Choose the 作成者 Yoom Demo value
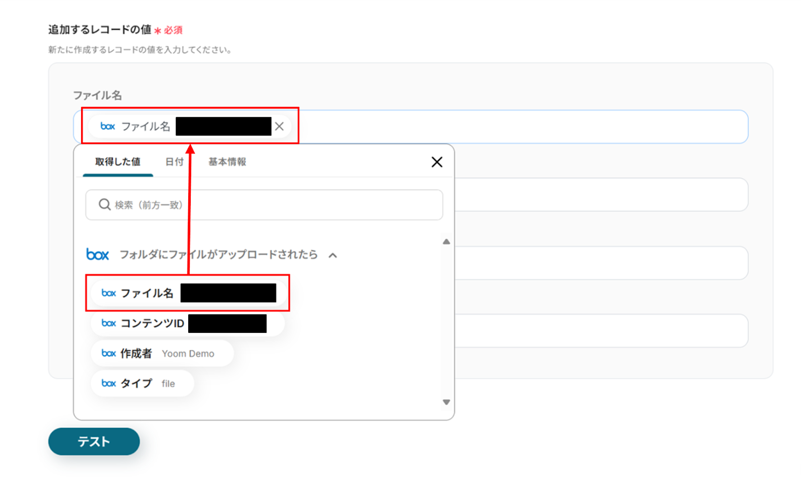 (162, 353)
